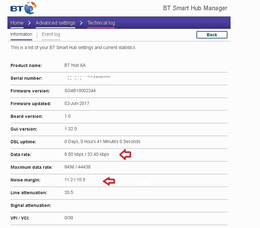Click the Signal attenuation label
This screenshot has width=260, height=228.
click(31, 205)
